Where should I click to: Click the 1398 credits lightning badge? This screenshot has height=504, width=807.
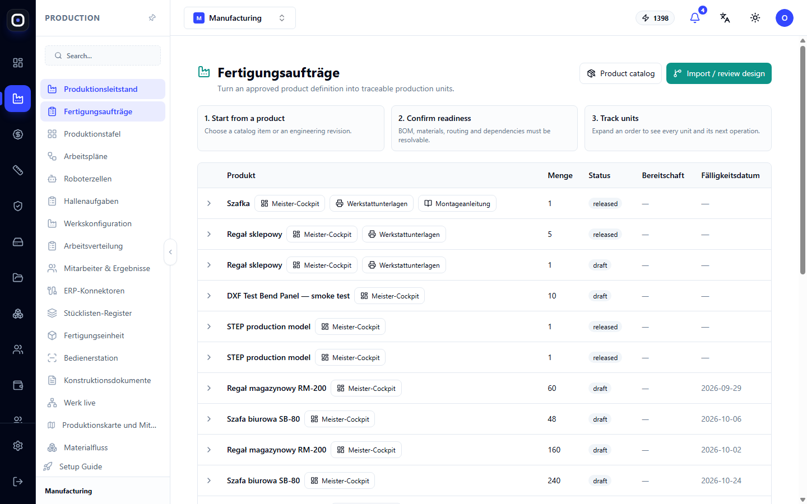(x=655, y=18)
